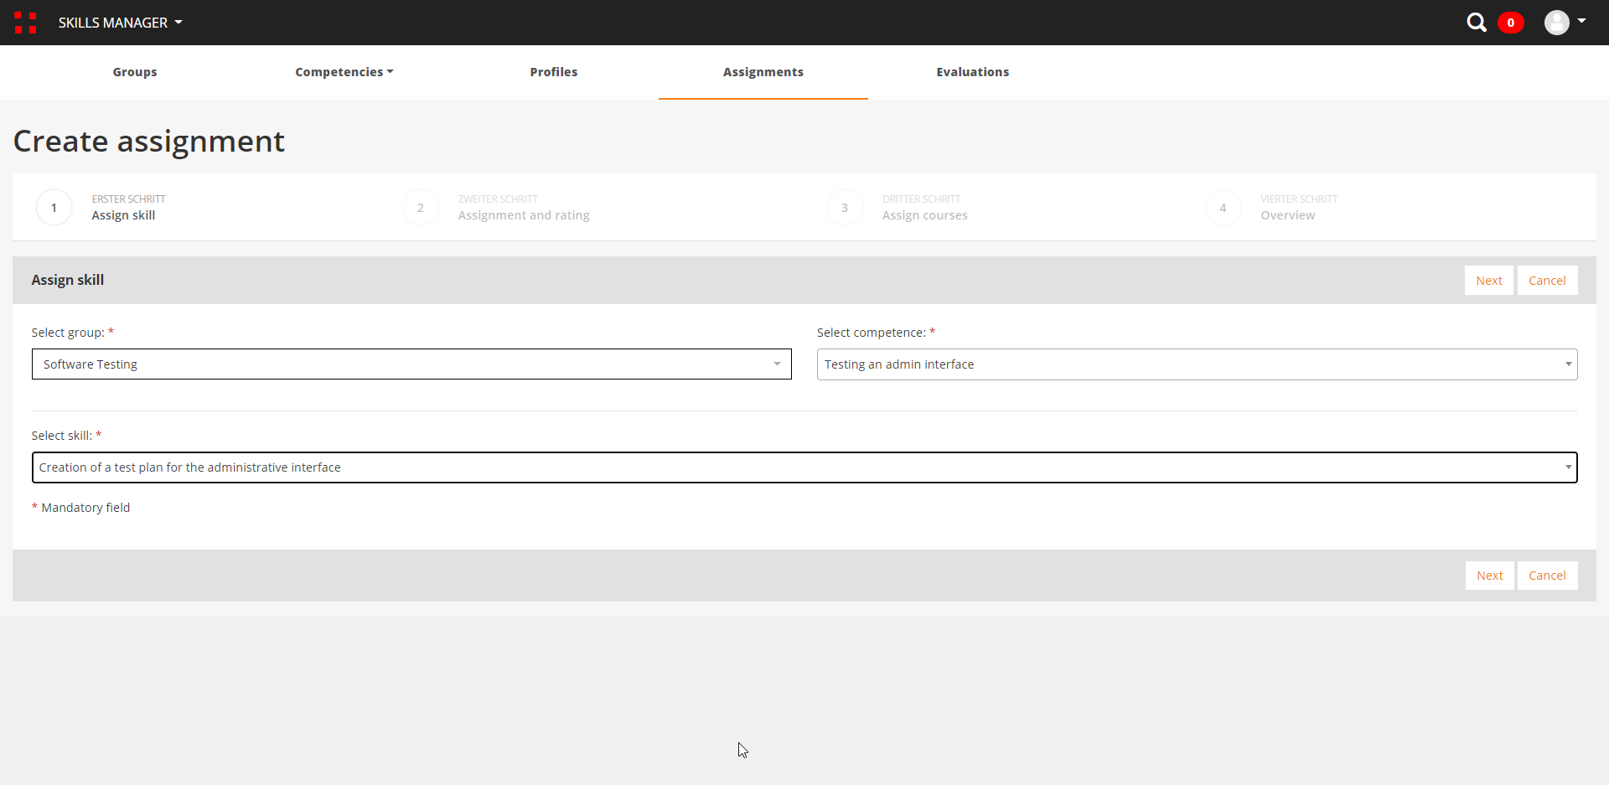Expand the Competencies menu
Viewport: 1609px width, 785px height.
[x=344, y=72]
